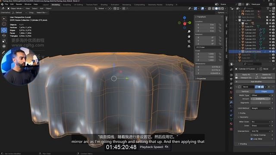This screenshot has width=276, height=155.
Task: Open the outliner filter funnel icon
Action: (268, 8)
